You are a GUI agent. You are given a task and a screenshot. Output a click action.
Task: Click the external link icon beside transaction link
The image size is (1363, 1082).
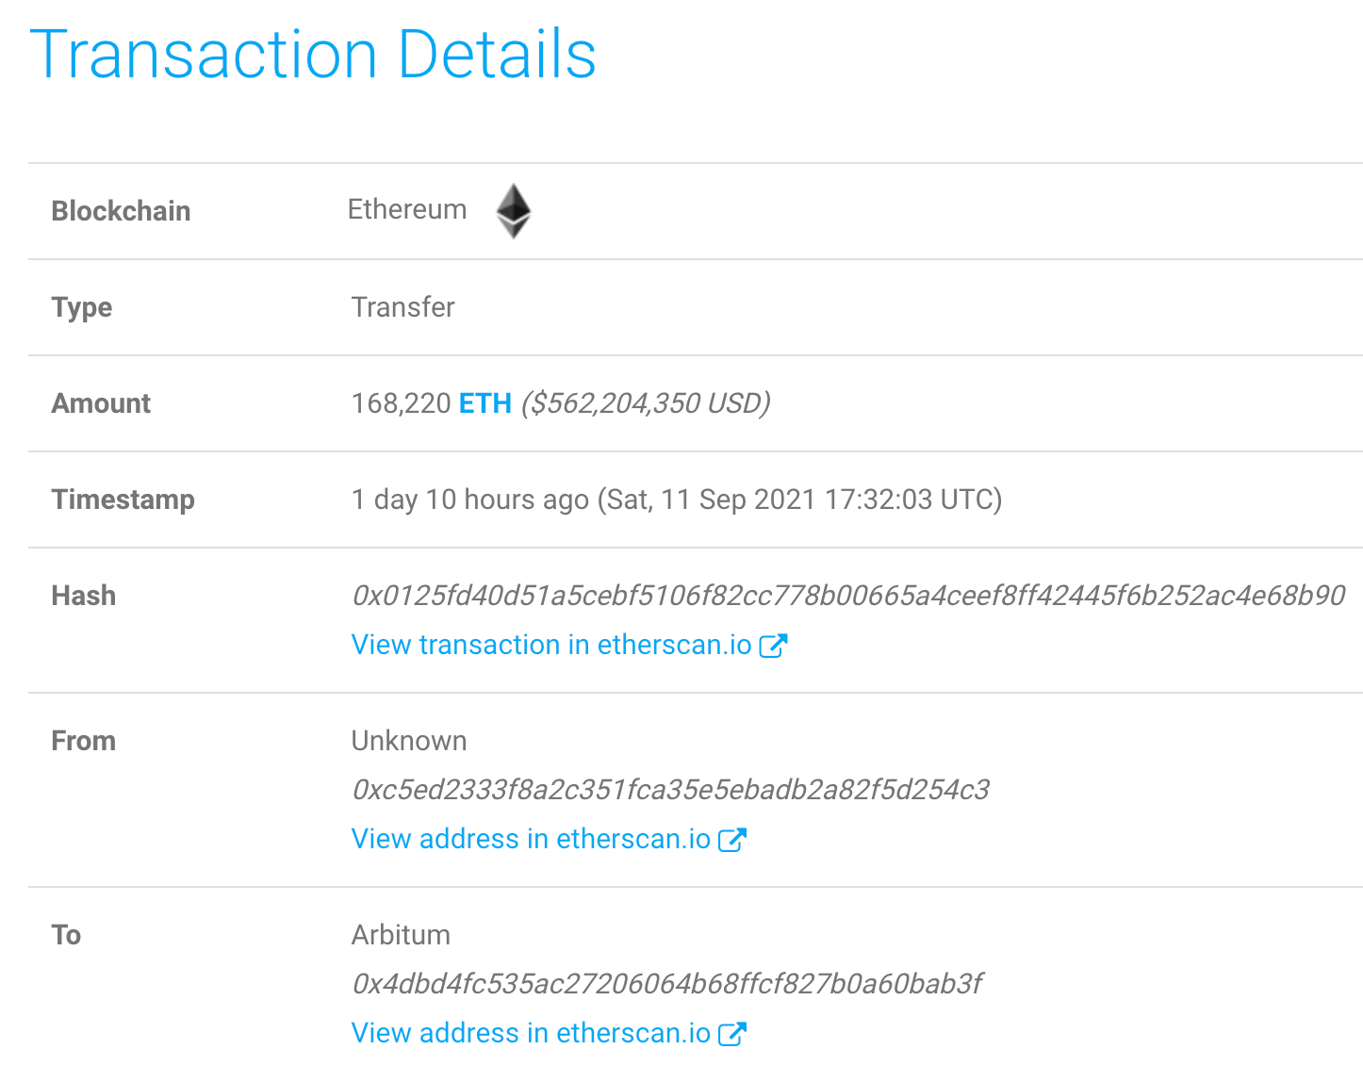point(775,645)
